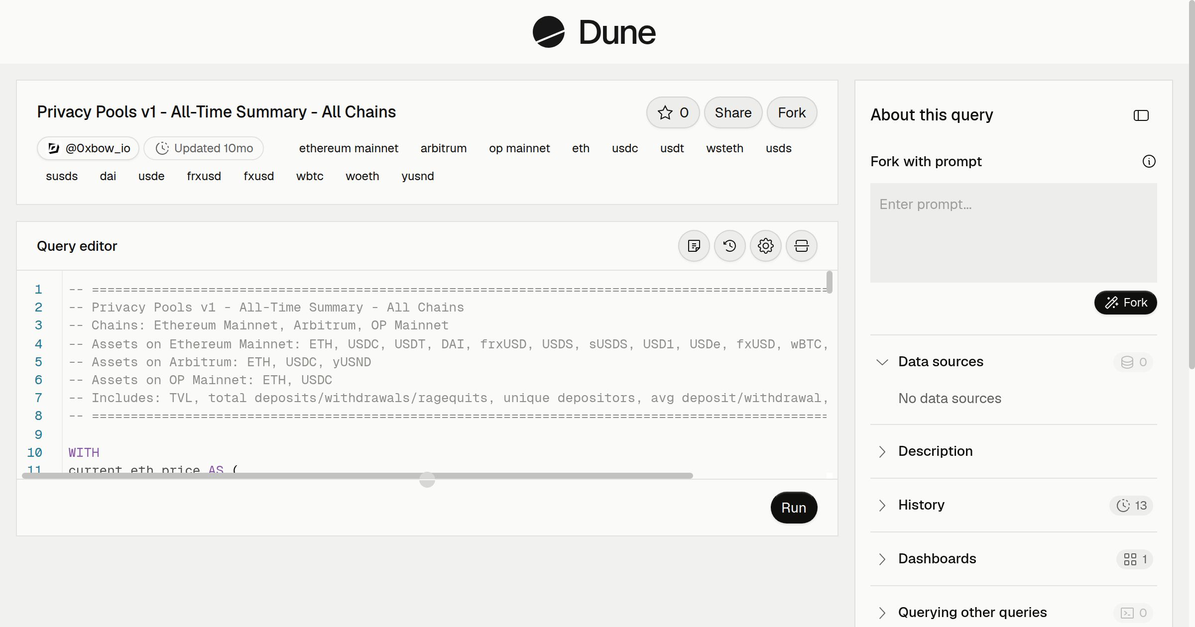This screenshot has height=627, width=1195.
Task: Open the @0xbow_io author profile
Action: pyautogui.click(x=88, y=148)
